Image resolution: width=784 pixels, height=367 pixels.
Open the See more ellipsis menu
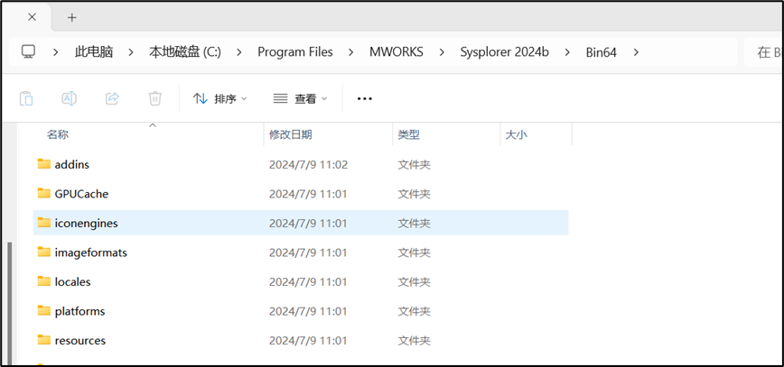[x=365, y=99]
